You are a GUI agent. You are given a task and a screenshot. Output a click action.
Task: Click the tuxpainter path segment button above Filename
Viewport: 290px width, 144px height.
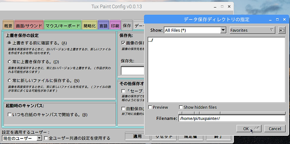pyautogui.click(x=210, y=113)
